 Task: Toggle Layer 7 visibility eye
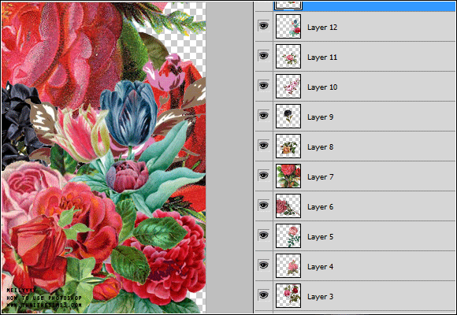click(x=263, y=176)
